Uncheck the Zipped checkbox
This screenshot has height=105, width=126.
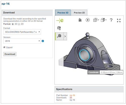pyautogui.click(x=4, y=47)
